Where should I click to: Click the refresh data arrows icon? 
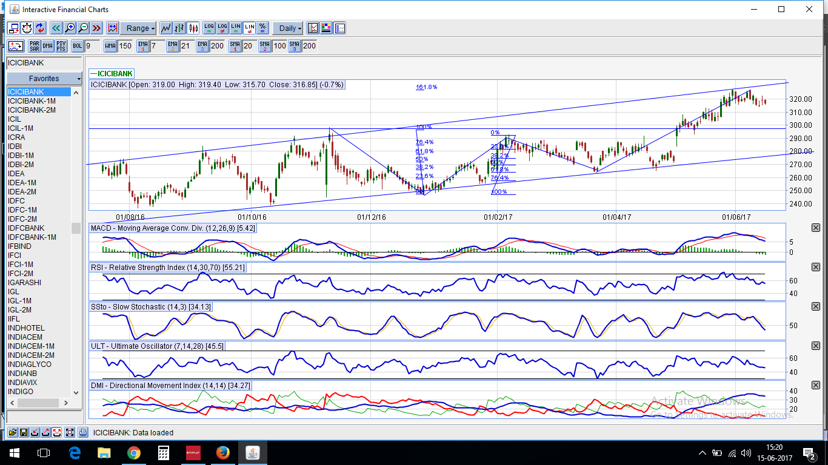coord(40,28)
